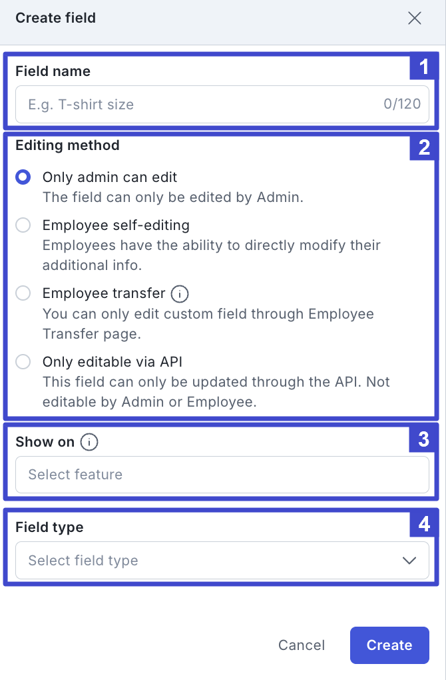
Task: Click the number 3 annotation badge
Action: (423, 439)
